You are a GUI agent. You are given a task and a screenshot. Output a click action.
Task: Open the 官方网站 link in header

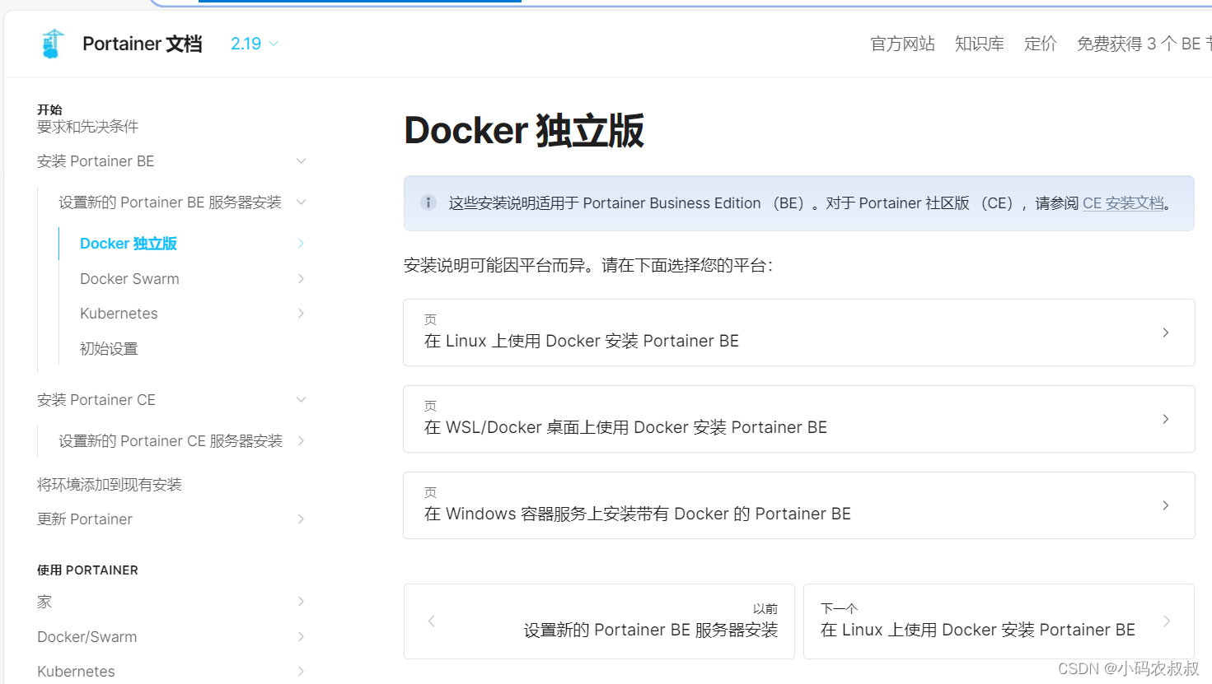click(x=902, y=44)
